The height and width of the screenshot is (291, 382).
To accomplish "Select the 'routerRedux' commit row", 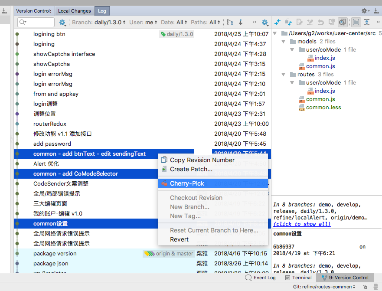I will pyautogui.click(x=143, y=124).
